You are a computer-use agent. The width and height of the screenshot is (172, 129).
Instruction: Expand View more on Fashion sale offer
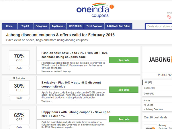pyautogui.click(x=47, y=71)
